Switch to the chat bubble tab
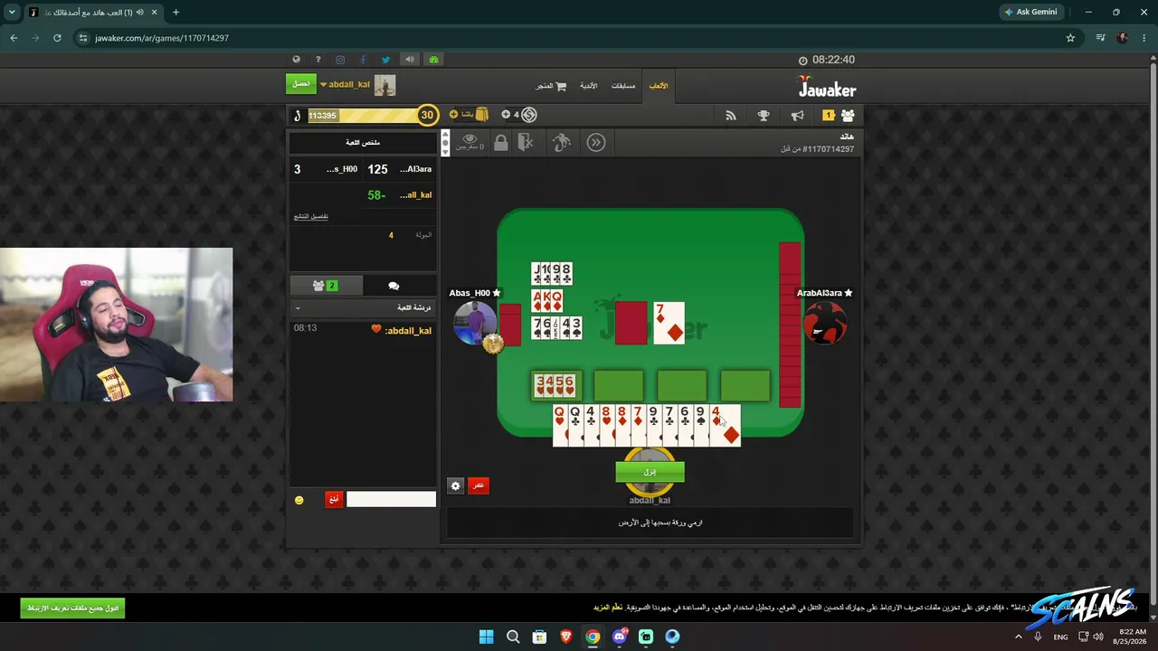This screenshot has height=651, width=1158. (394, 286)
